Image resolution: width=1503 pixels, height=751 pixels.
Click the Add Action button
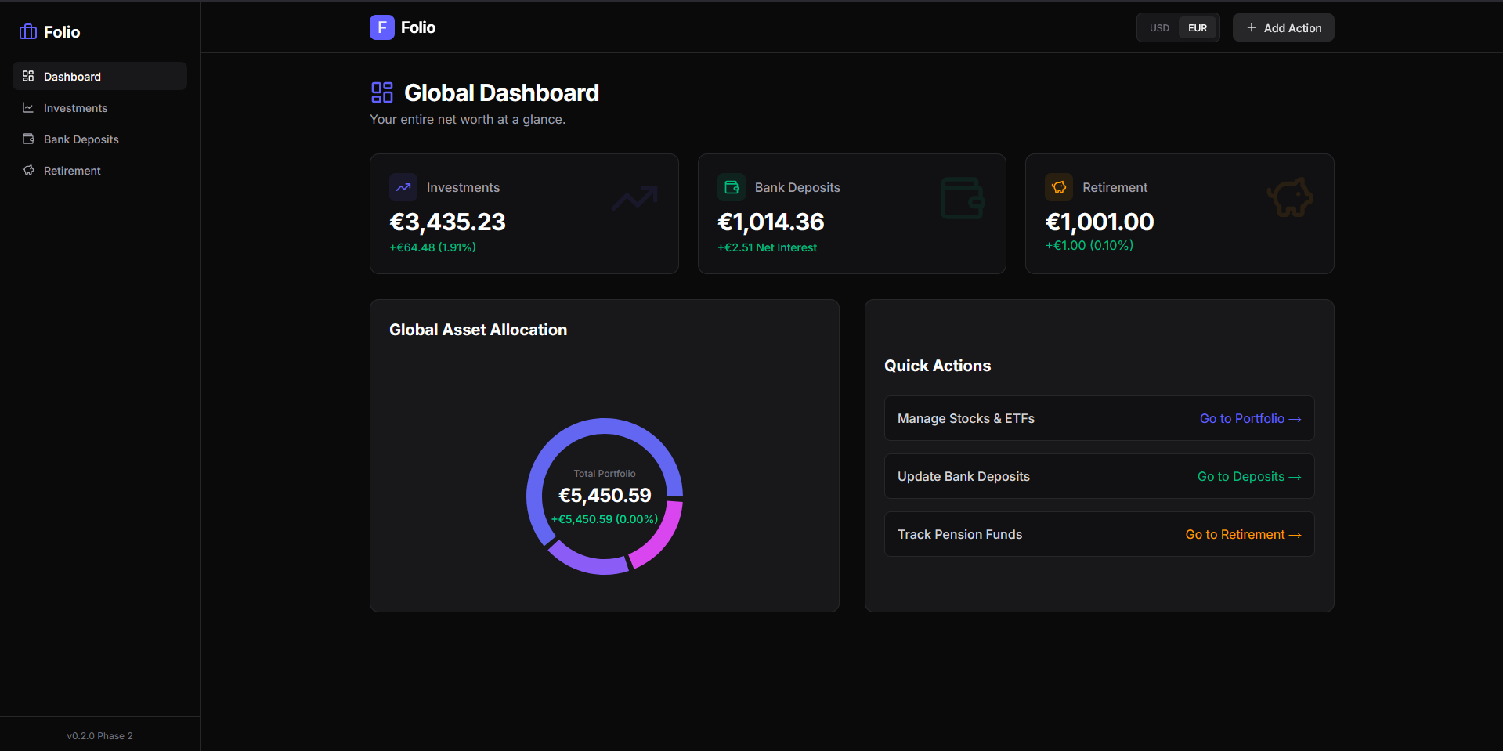coord(1282,27)
